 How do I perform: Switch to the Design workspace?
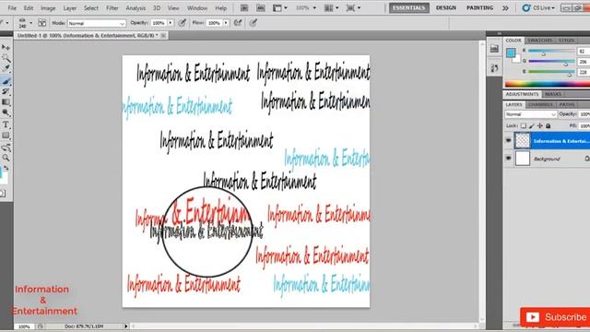(x=446, y=7)
